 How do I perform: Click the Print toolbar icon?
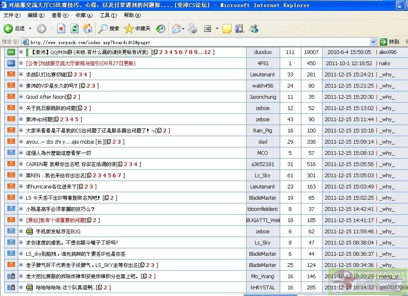point(193,29)
